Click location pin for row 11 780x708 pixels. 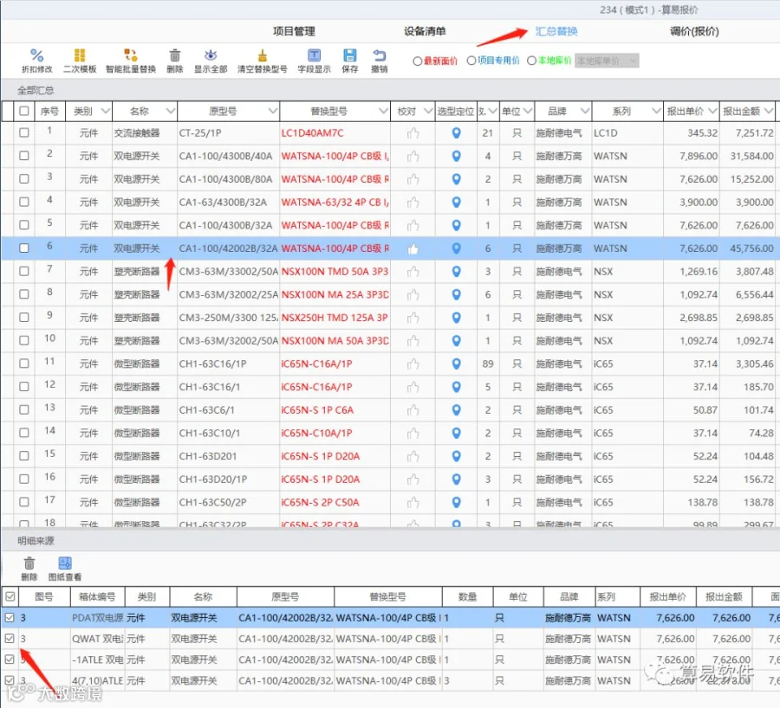[x=456, y=364]
